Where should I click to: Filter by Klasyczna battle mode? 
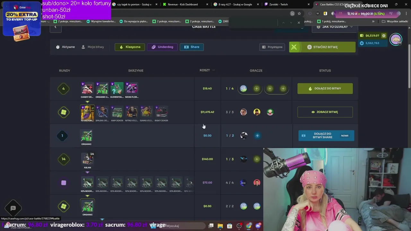click(130, 47)
